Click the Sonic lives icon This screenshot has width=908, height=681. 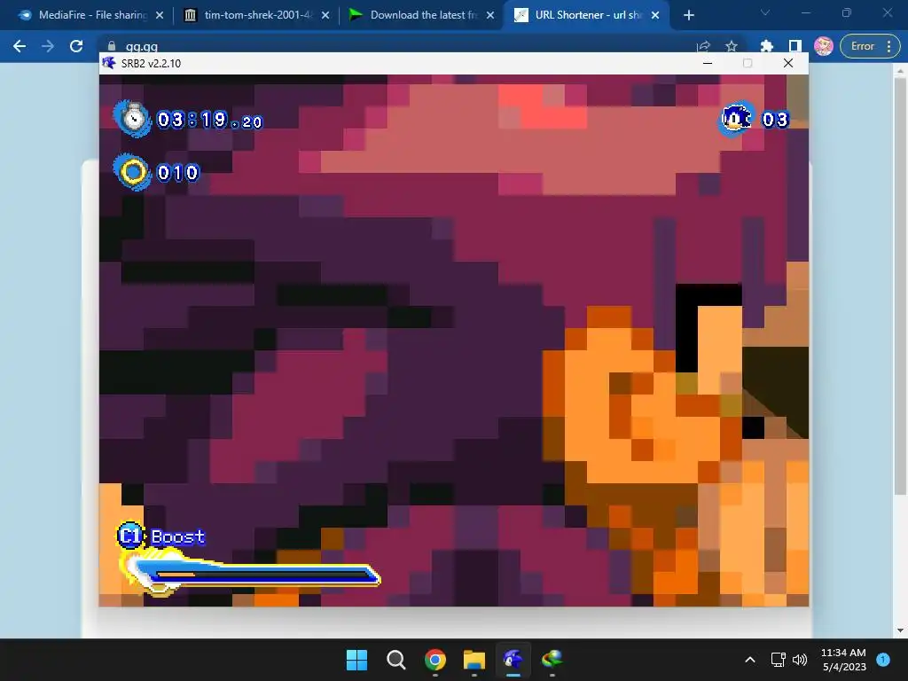tap(737, 119)
